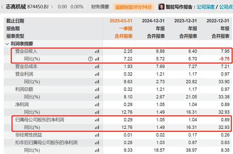Select the 2022-12-31 column header
This screenshot has height=154, width=233.
point(218,21)
